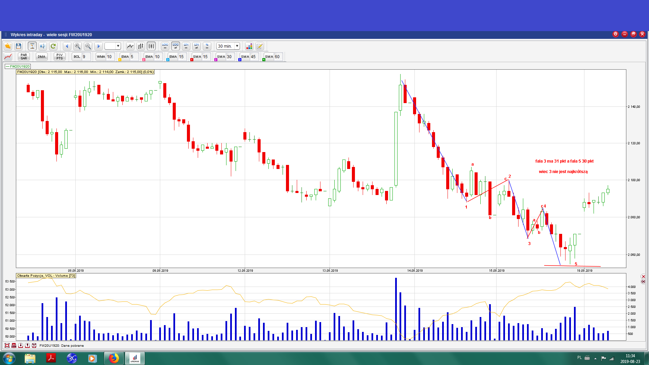649x365 pixels.
Task: Toggle the DMA indicator button
Action: [42, 56]
